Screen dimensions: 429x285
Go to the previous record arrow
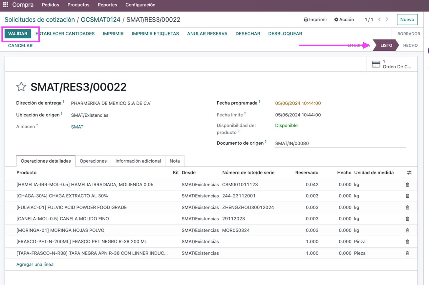click(379, 20)
